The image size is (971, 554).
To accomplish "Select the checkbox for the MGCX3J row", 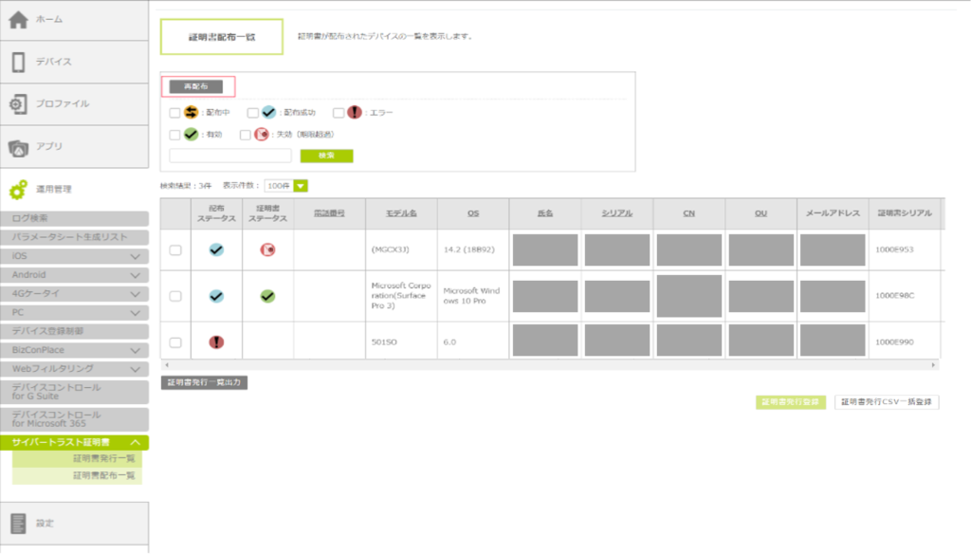I will click(174, 250).
